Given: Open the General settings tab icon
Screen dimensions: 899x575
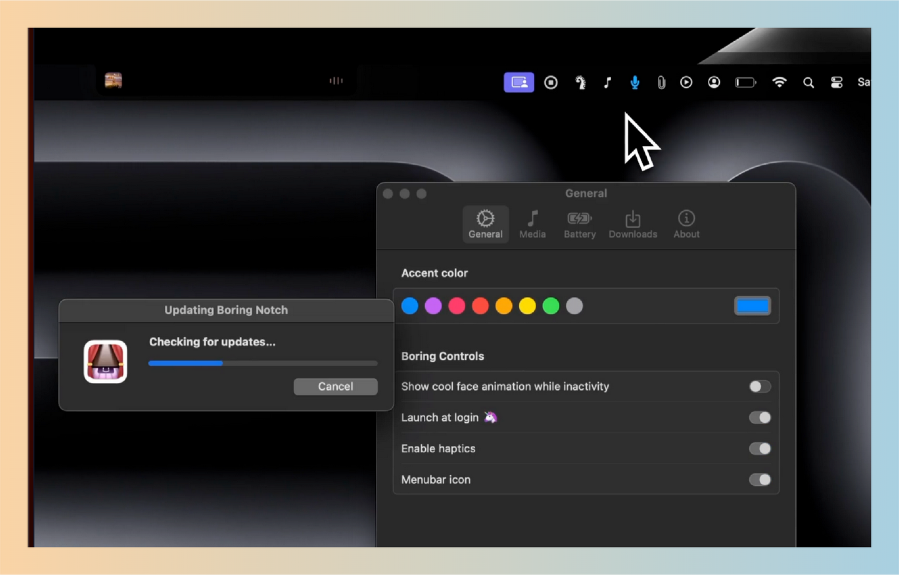Looking at the screenshot, I should click(485, 224).
